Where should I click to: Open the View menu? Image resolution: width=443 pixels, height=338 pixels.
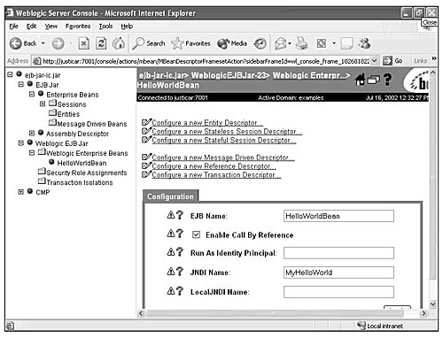pos(51,27)
